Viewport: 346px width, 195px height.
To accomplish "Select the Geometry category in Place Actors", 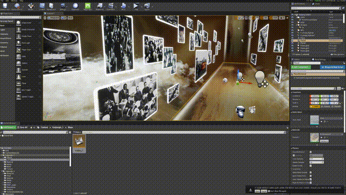I will [x=4, y=43].
